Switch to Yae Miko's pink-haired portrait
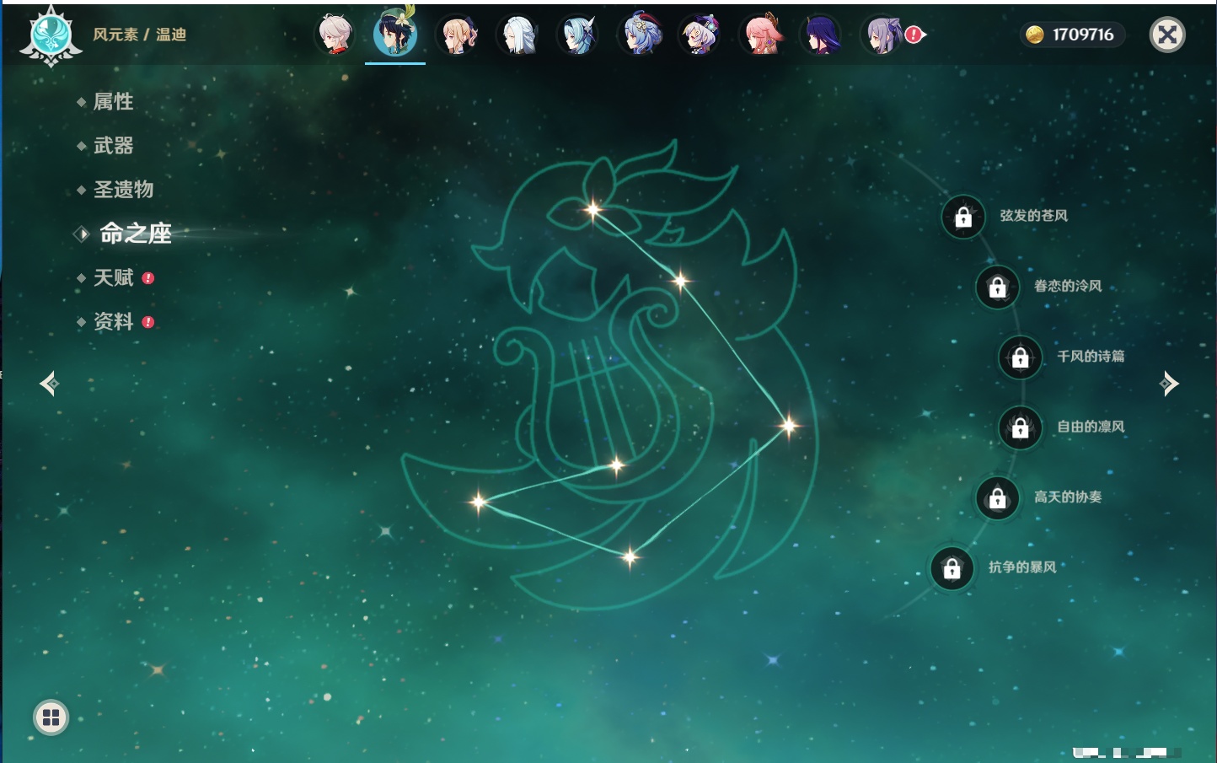The width and height of the screenshot is (1217, 763). coord(763,35)
